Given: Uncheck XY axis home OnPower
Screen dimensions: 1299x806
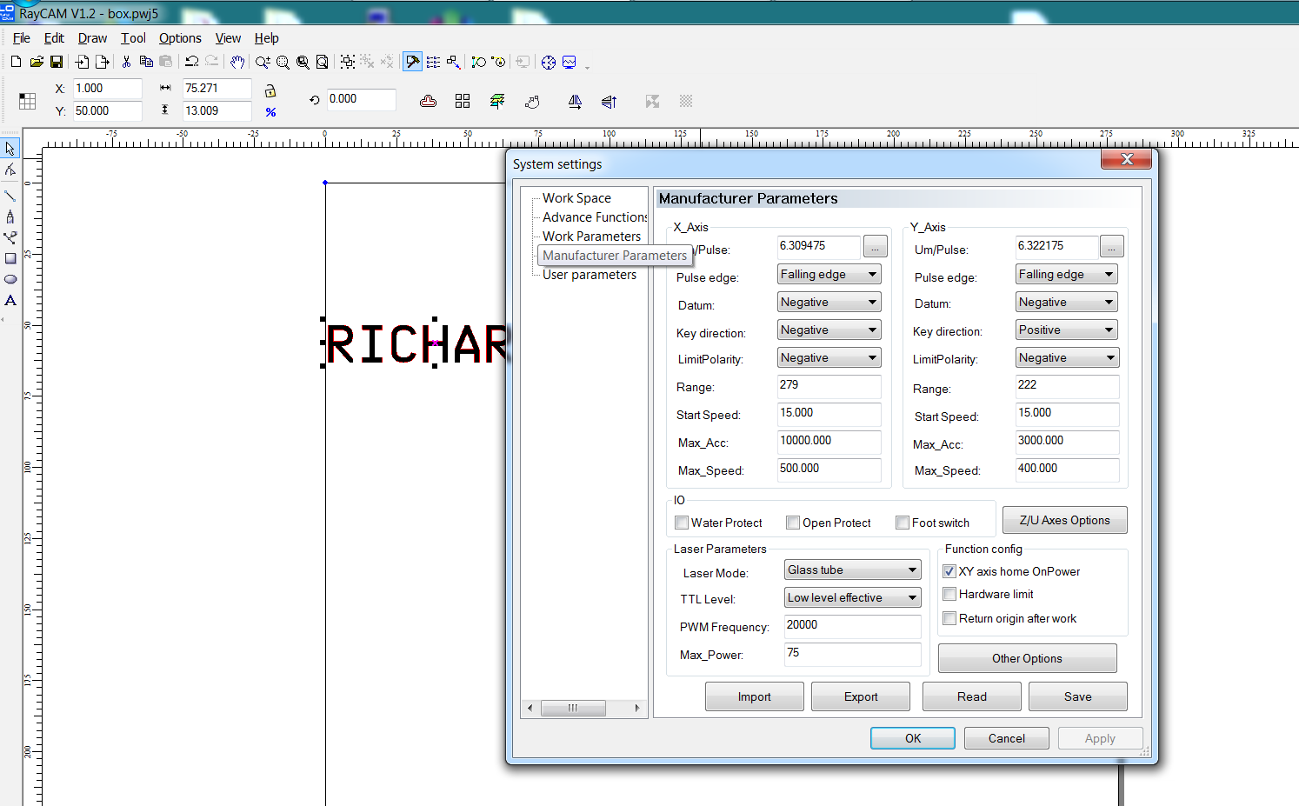Looking at the screenshot, I should [949, 571].
